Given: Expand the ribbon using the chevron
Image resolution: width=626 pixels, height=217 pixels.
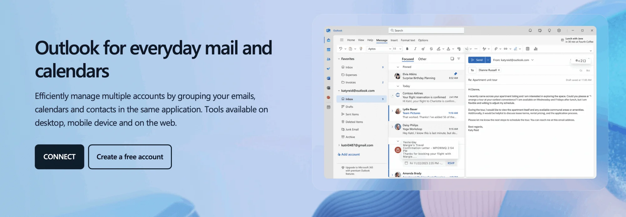Looking at the screenshot, I should pyautogui.click(x=591, y=51).
